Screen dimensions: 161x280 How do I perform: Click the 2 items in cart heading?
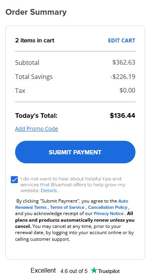pyautogui.click(x=35, y=40)
